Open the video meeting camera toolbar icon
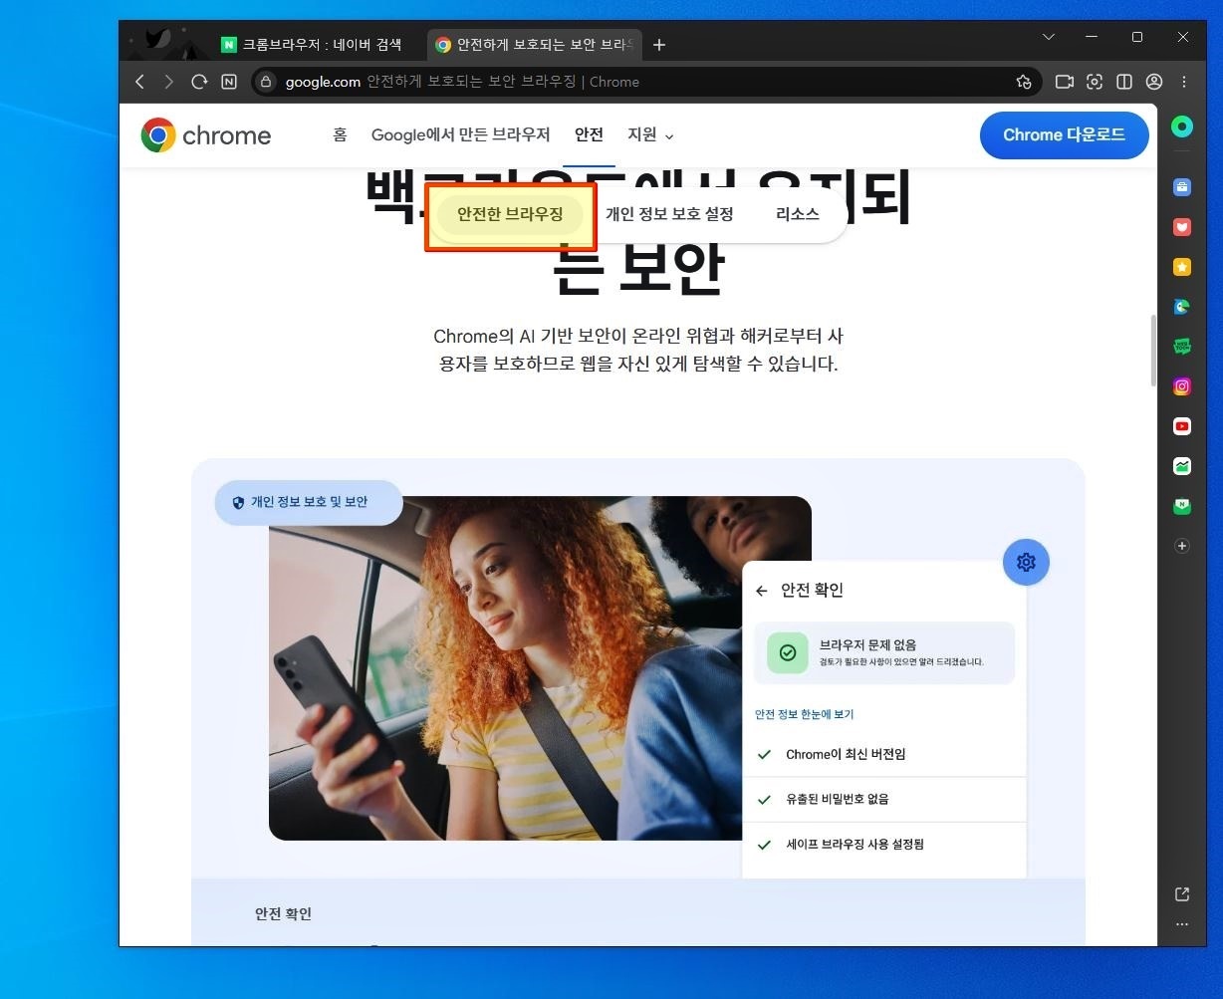This screenshot has width=1223, height=999. pyautogui.click(x=1065, y=82)
